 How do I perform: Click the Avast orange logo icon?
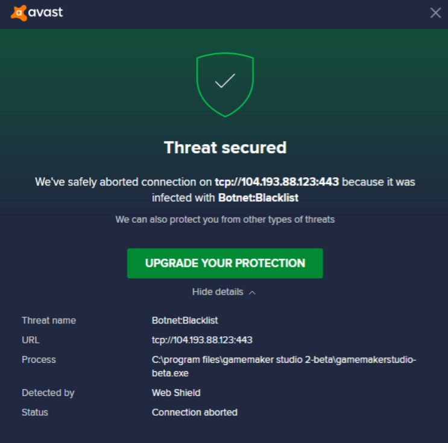pyautogui.click(x=19, y=13)
